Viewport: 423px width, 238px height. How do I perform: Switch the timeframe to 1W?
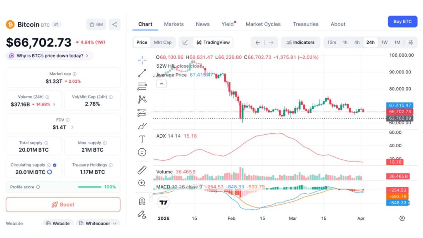[x=385, y=42]
